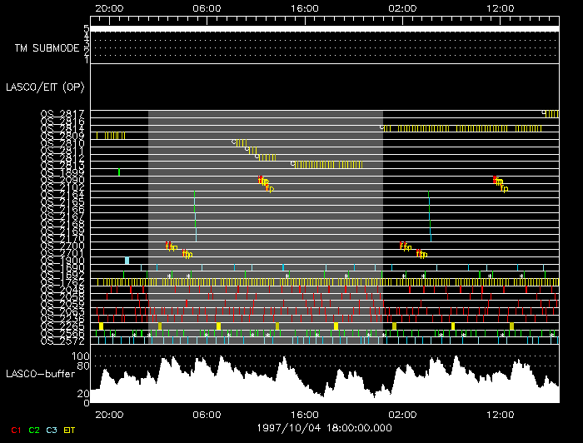583x443 pixels.
Task: Click the 20:00 mark on the top time axis
Action: click(x=109, y=7)
